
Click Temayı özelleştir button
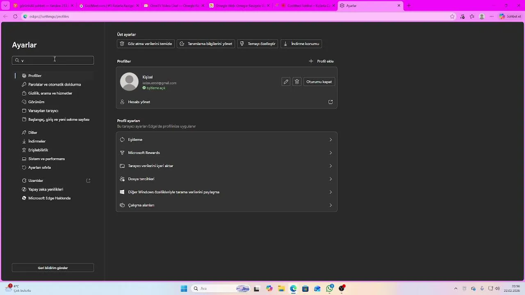point(258,44)
